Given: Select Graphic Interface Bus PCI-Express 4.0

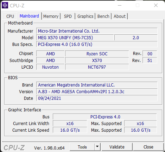Looking at the screenshot, I should tap(105, 117).
